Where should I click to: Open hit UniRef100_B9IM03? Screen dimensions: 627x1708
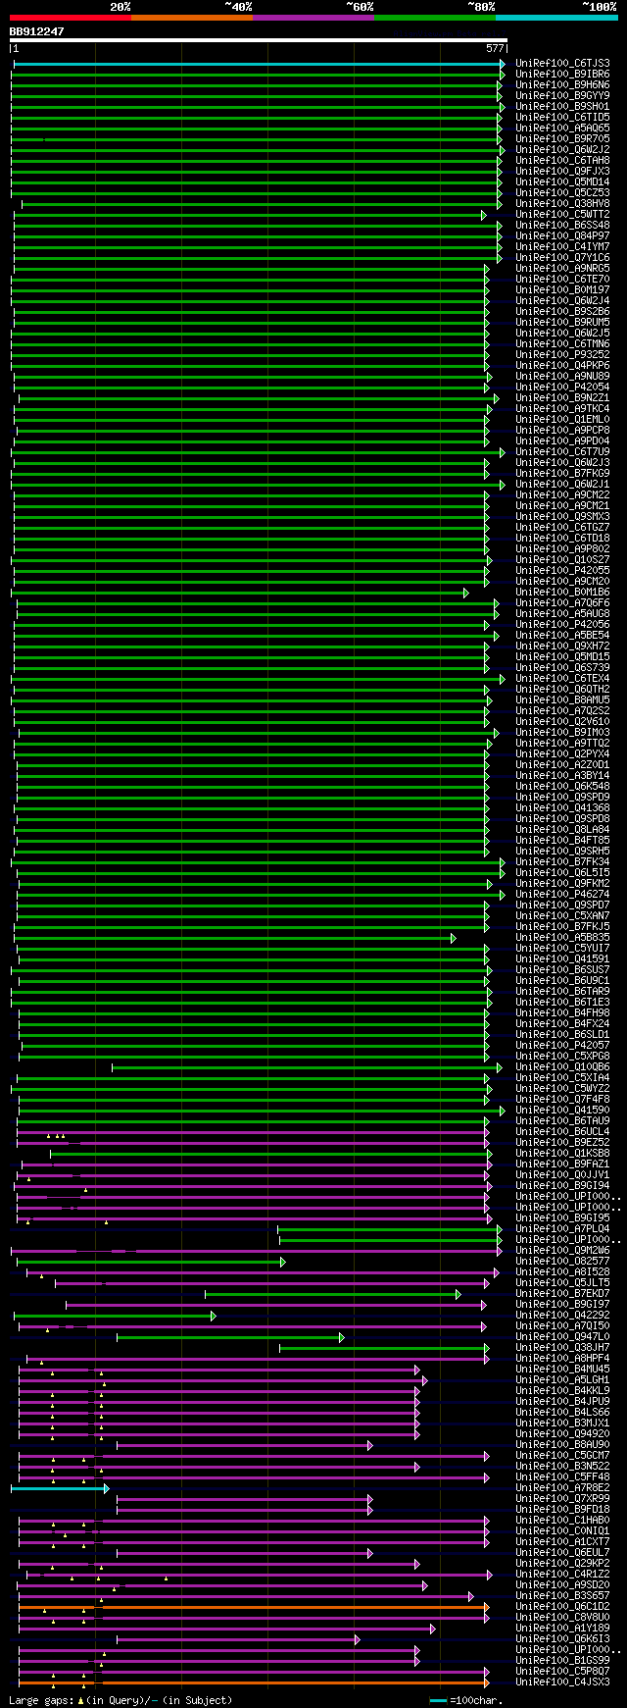pyautogui.click(x=562, y=733)
